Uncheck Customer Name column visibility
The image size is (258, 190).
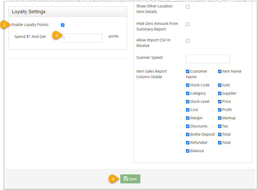pos(188,71)
